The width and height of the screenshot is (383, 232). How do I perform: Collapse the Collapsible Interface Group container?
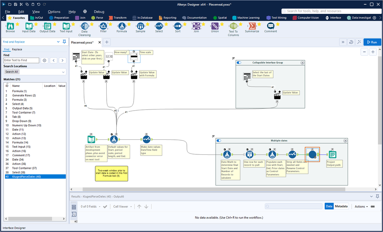(302, 63)
